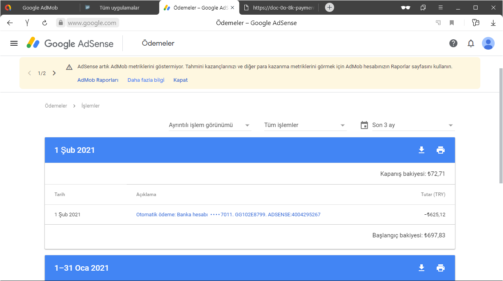This screenshot has width=503, height=281.
Task: Open the extensions icon beside bookmark
Action: pyautogui.click(x=476, y=23)
